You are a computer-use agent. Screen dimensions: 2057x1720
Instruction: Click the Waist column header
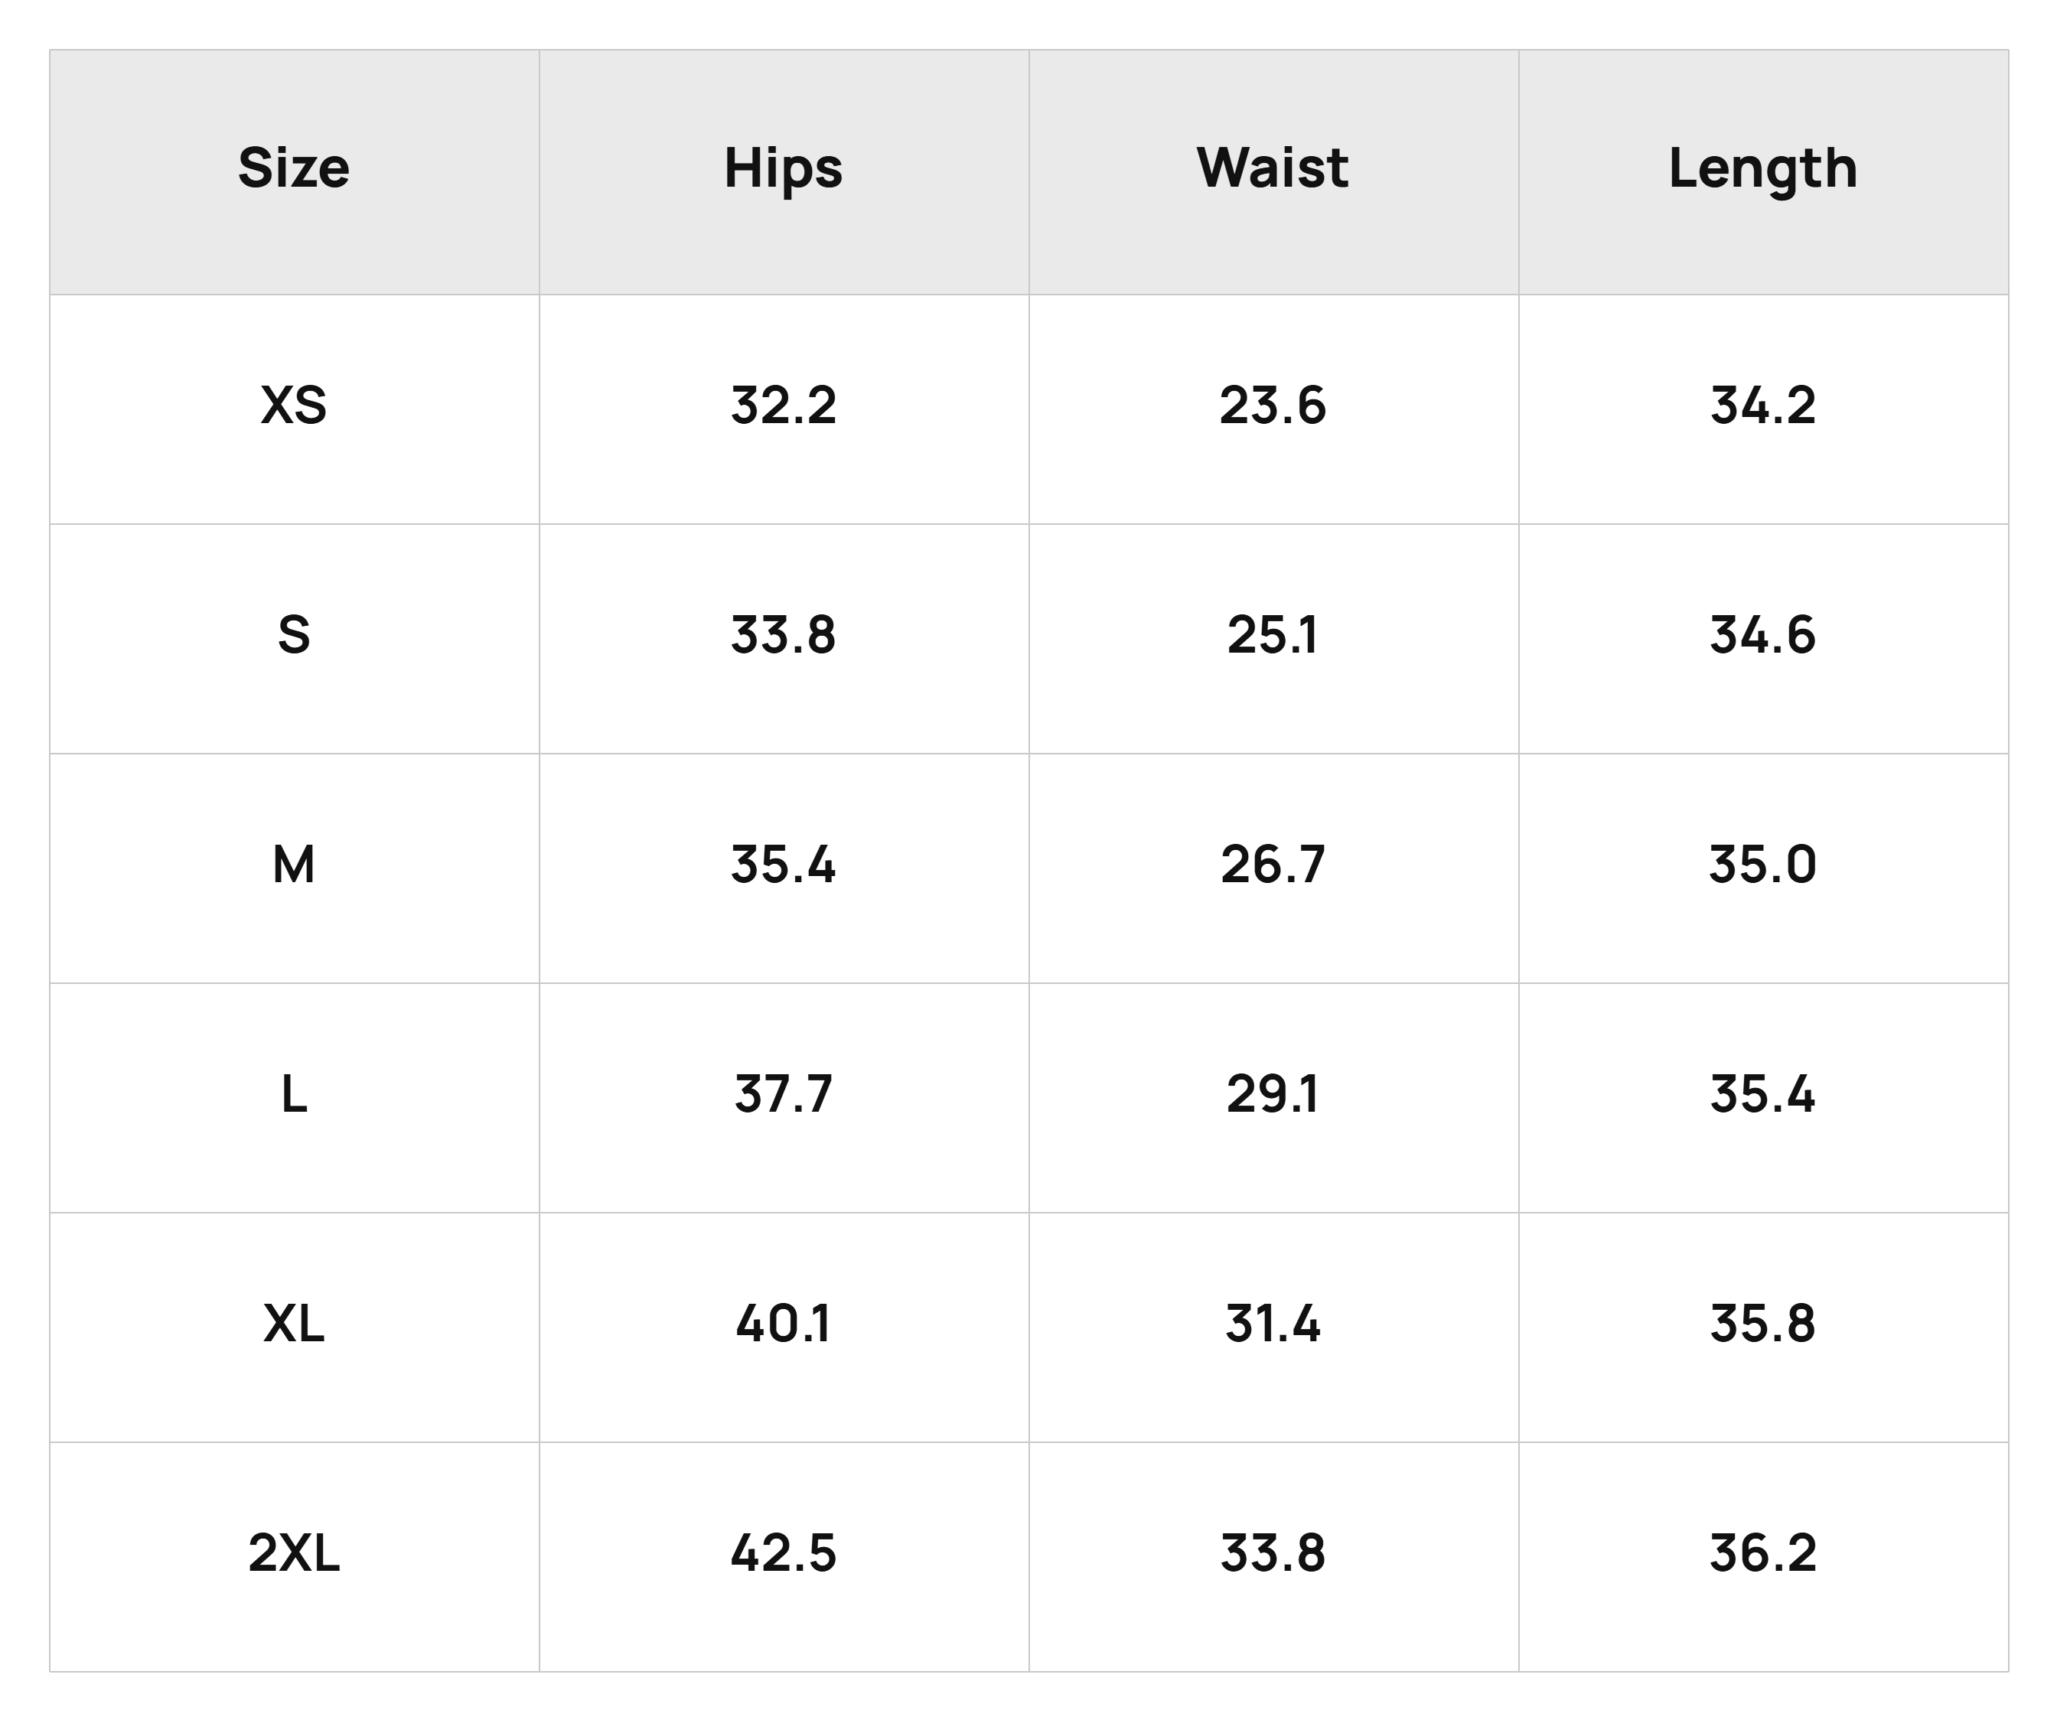(1273, 168)
